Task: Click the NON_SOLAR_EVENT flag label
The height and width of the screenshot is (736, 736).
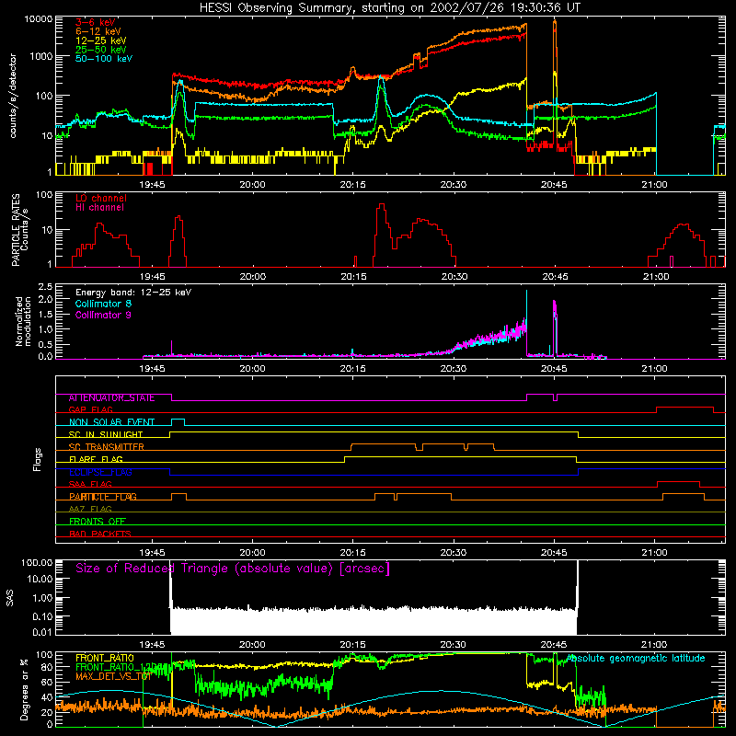Action: coord(111,422)
